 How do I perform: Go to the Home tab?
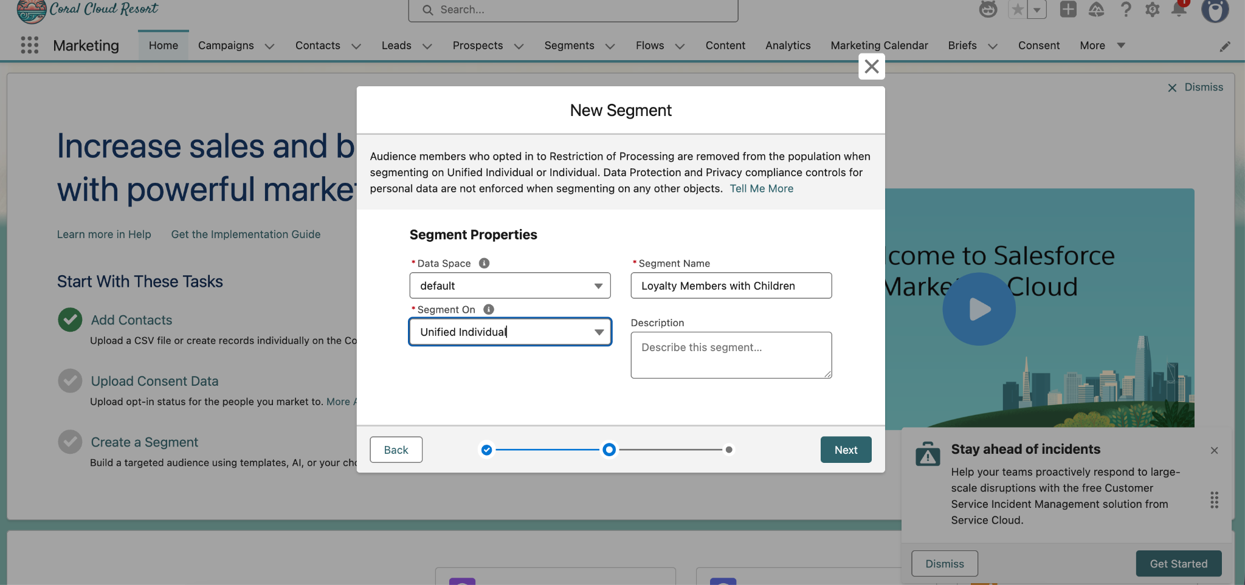[x=164, y=46]
